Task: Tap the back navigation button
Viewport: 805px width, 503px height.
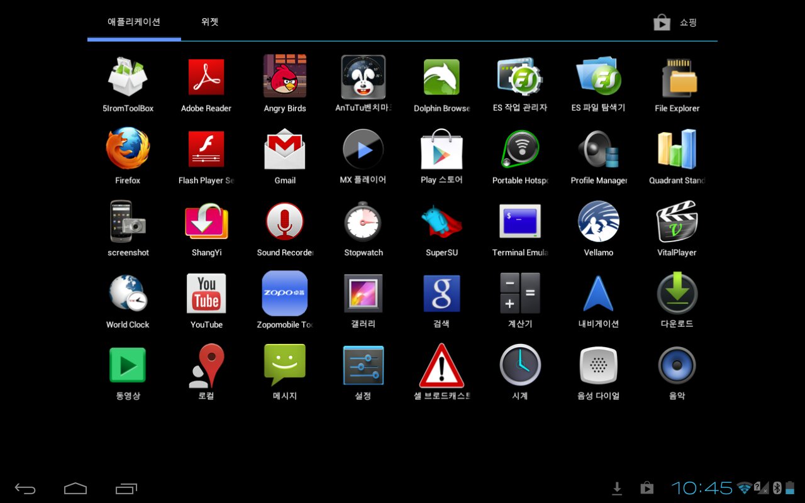Action: coord(25,489)
